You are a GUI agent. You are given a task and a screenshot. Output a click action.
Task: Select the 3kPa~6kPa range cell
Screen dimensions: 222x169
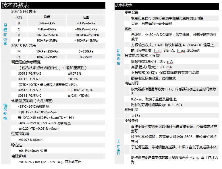click(x=47, y=23)
